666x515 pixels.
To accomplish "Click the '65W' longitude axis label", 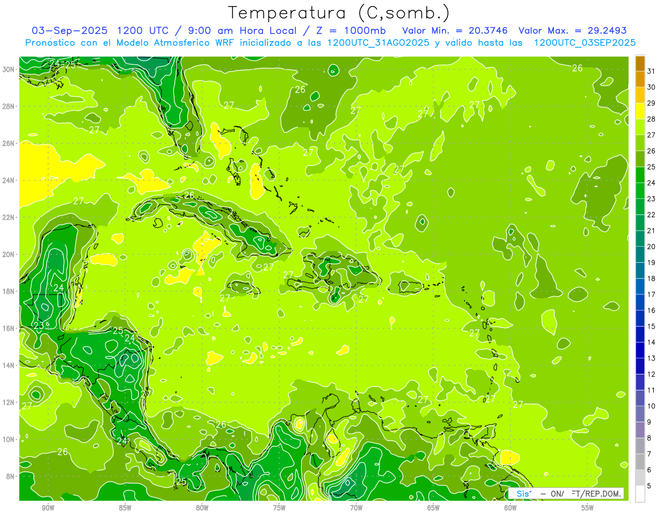I will pyautogui.click(x=433, y=508).
